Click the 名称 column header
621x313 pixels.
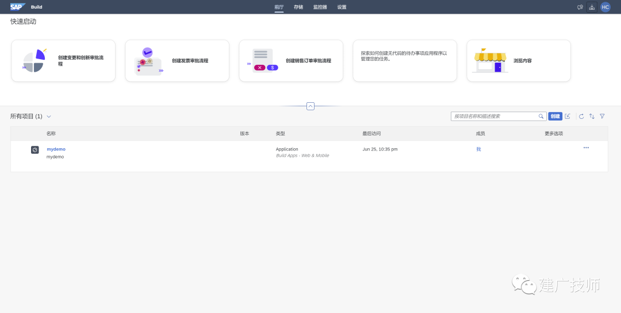51,134
